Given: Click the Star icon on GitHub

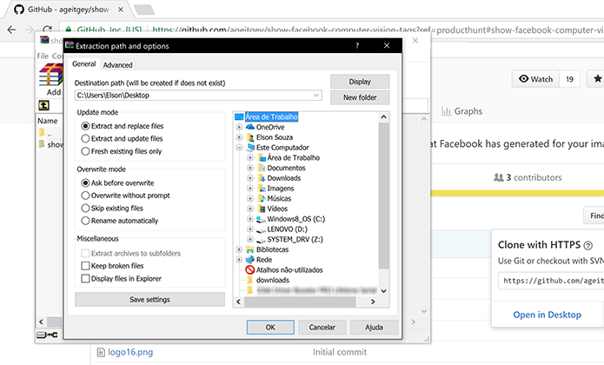Looking at the screenshot, I should (597, 79).
